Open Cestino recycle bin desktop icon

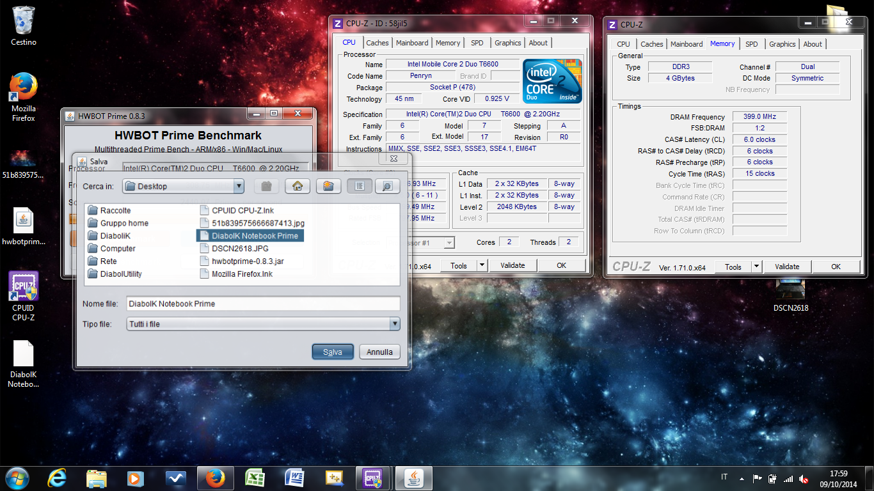(24, 26)
